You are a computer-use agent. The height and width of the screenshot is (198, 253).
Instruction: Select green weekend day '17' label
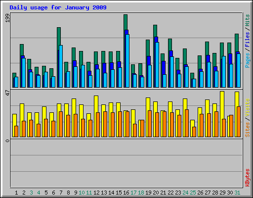click(x=133, y=193)
